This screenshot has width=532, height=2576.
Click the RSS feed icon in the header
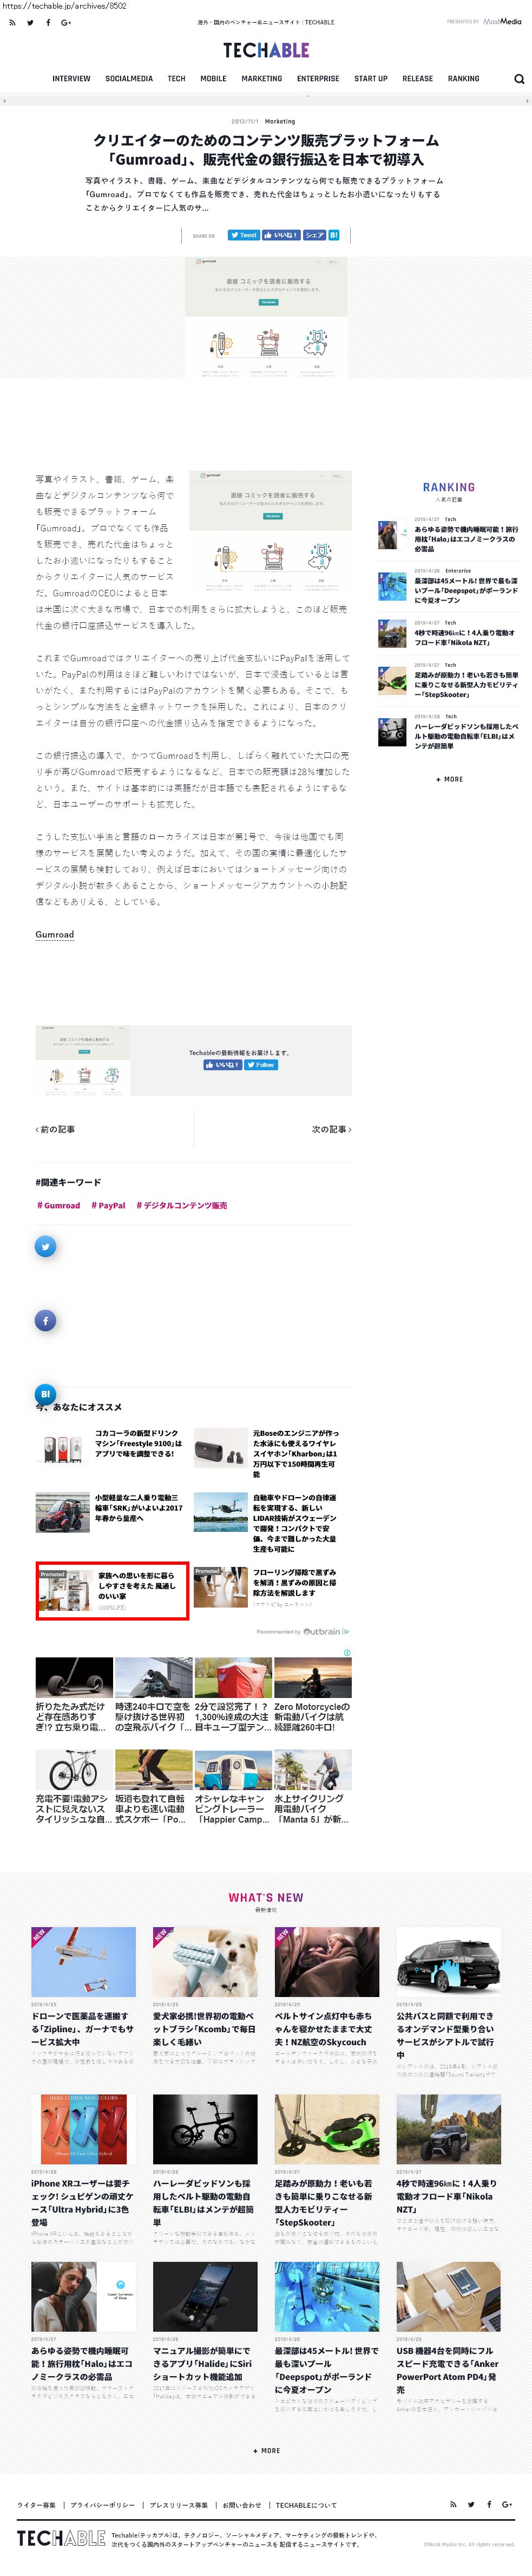(12, 22)
